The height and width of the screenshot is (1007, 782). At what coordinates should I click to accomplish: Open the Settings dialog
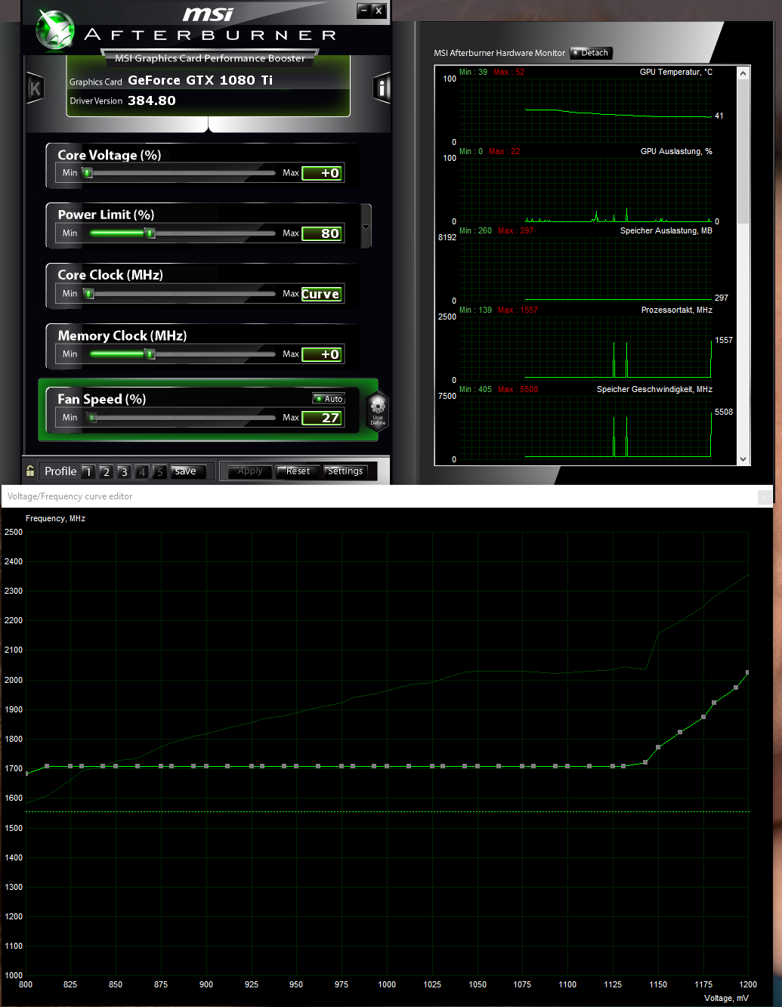345,471
